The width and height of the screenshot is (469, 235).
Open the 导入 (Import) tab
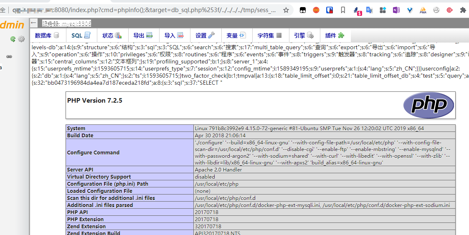click(x=173, y=35)
